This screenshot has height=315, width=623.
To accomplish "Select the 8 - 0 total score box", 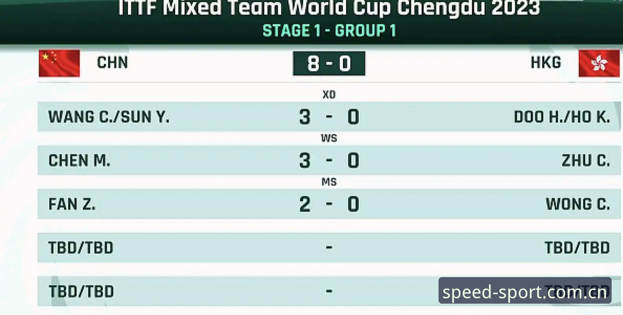I will [x=329, y=64].
